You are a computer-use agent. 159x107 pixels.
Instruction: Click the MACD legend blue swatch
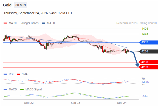[5, 90]
